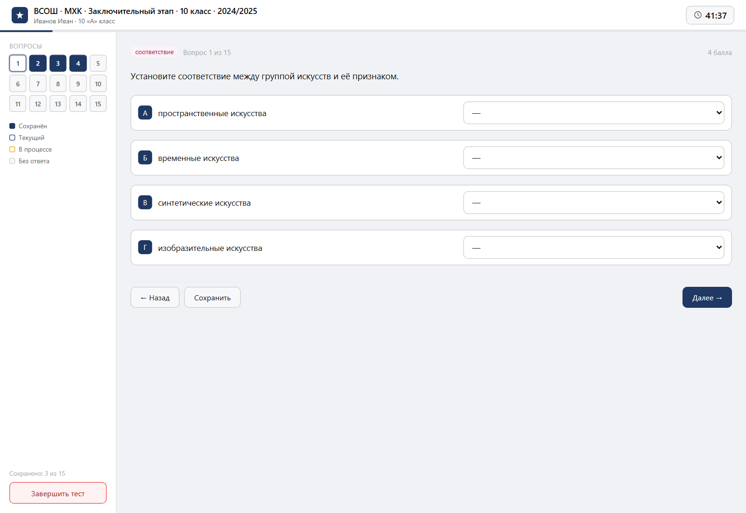Click the Сохранён legend item
The width and height of the screenshot is (746, 513).
coord(28,126)
